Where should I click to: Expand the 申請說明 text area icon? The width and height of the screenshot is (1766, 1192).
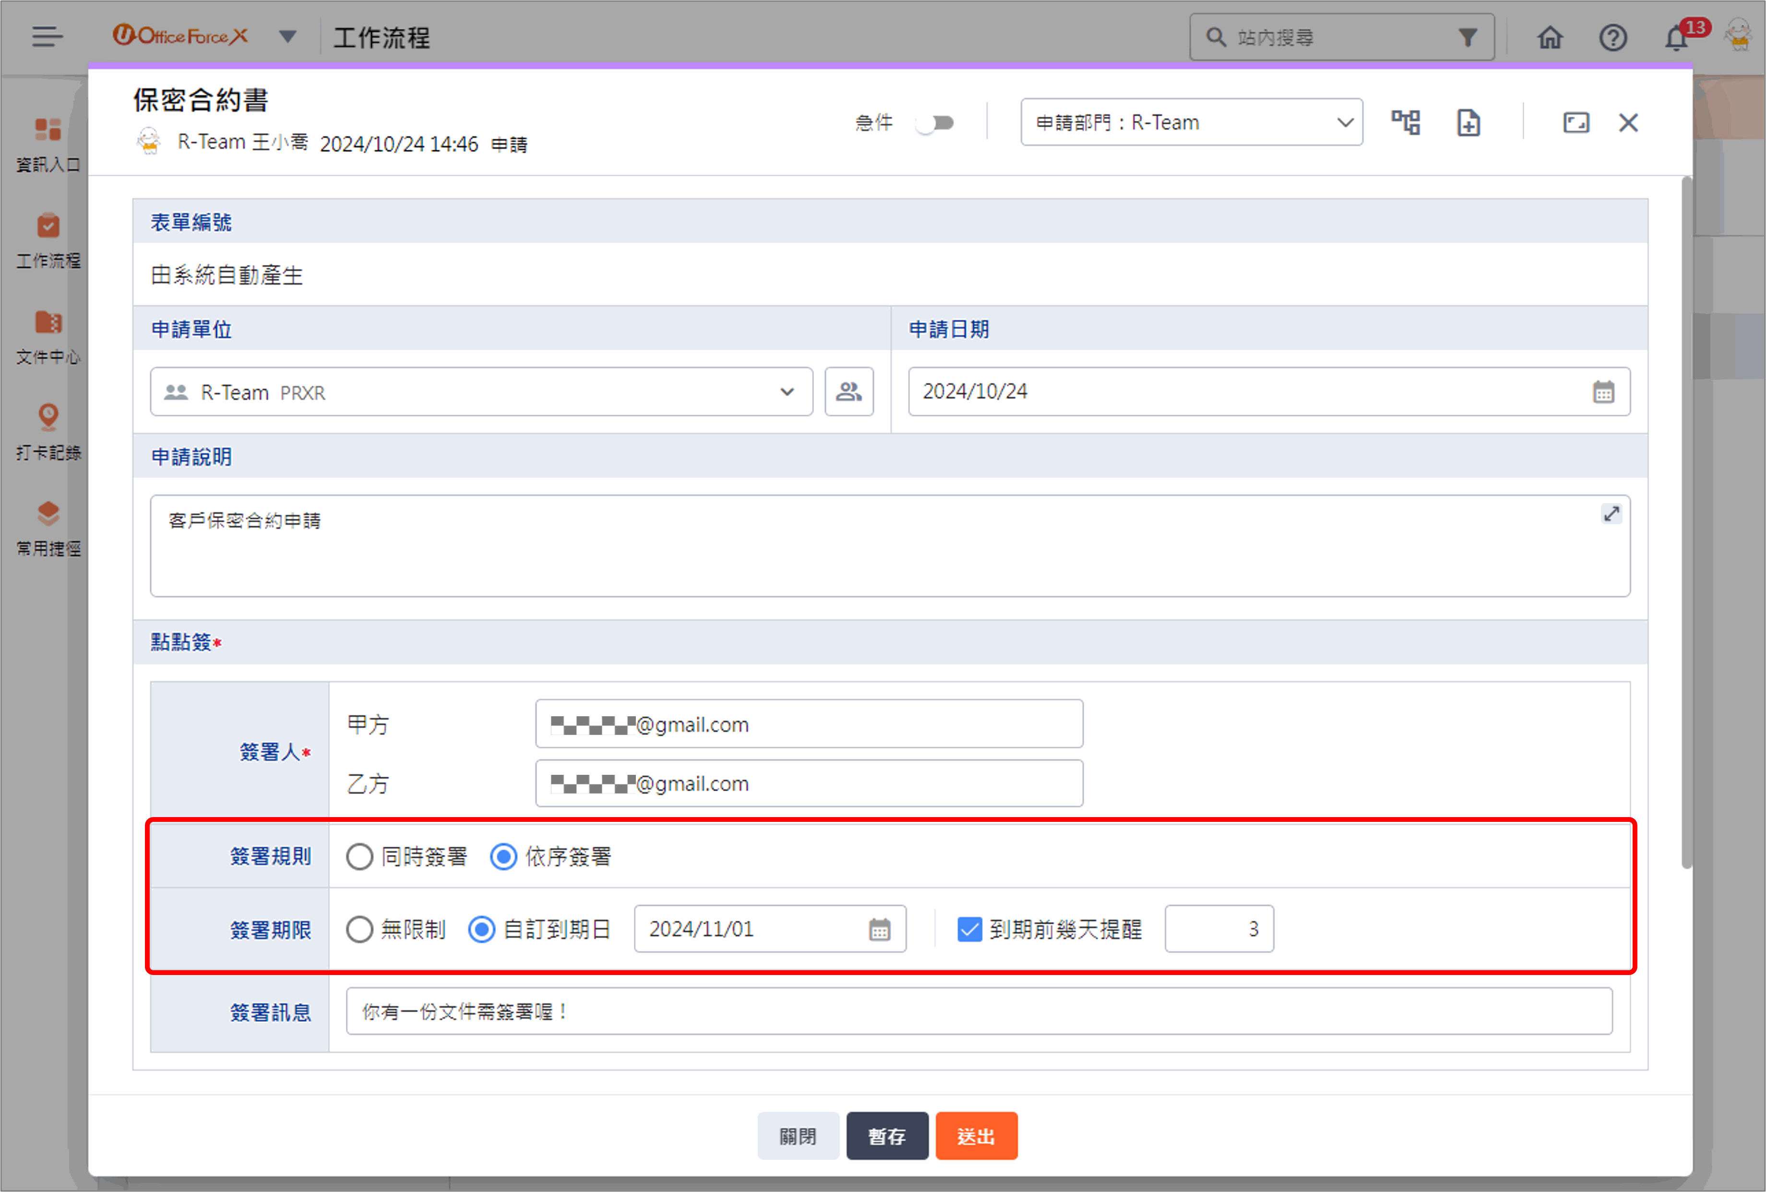(1611, 515)
